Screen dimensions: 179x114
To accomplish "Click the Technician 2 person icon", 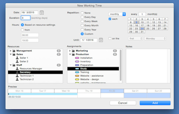I will (x=17, y=79).
